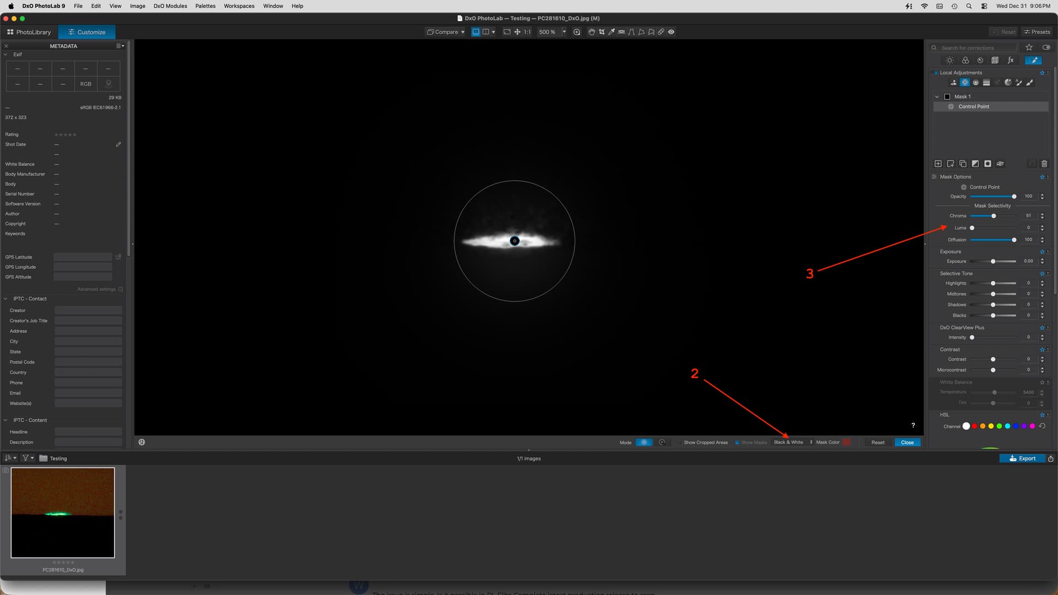This screenshot has height=595, width=1058.
Task: Switch to the PhotoLibrary tab
Action: tap(29, 32)
